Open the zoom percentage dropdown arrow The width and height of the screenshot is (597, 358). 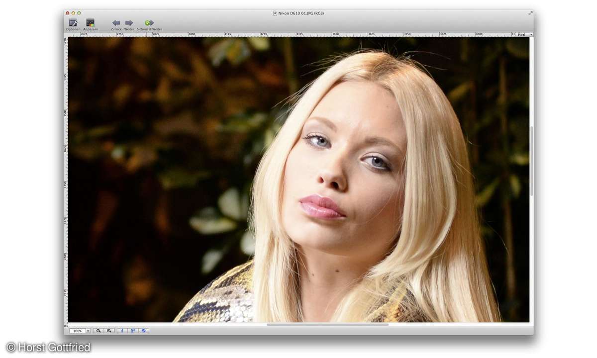pos(88,331)
